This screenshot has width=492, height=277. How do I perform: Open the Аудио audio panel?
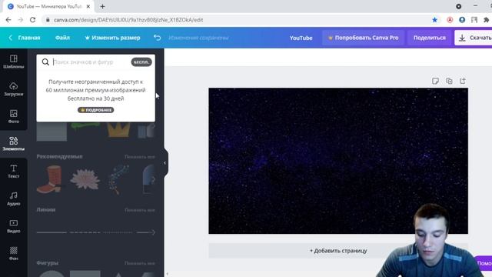(14, 199)
